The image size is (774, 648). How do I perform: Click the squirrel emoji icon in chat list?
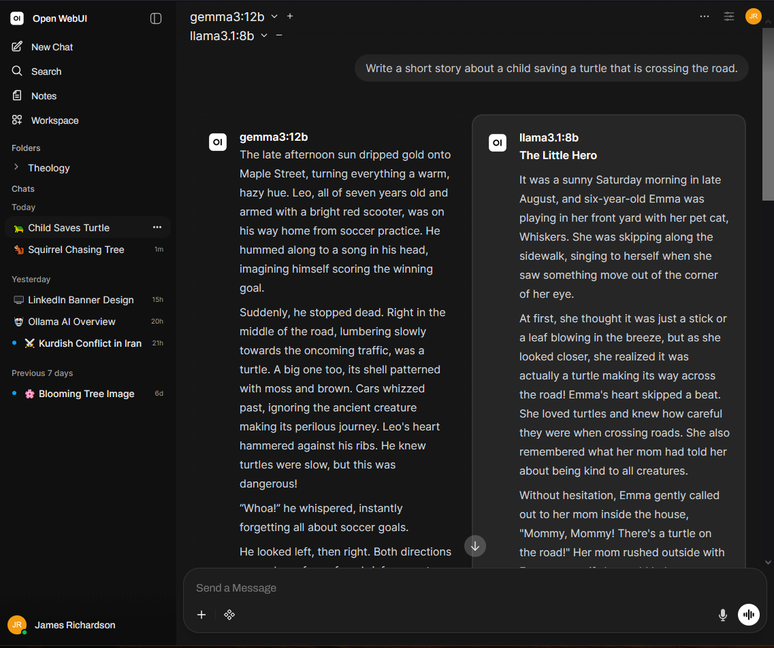point(19,250)
